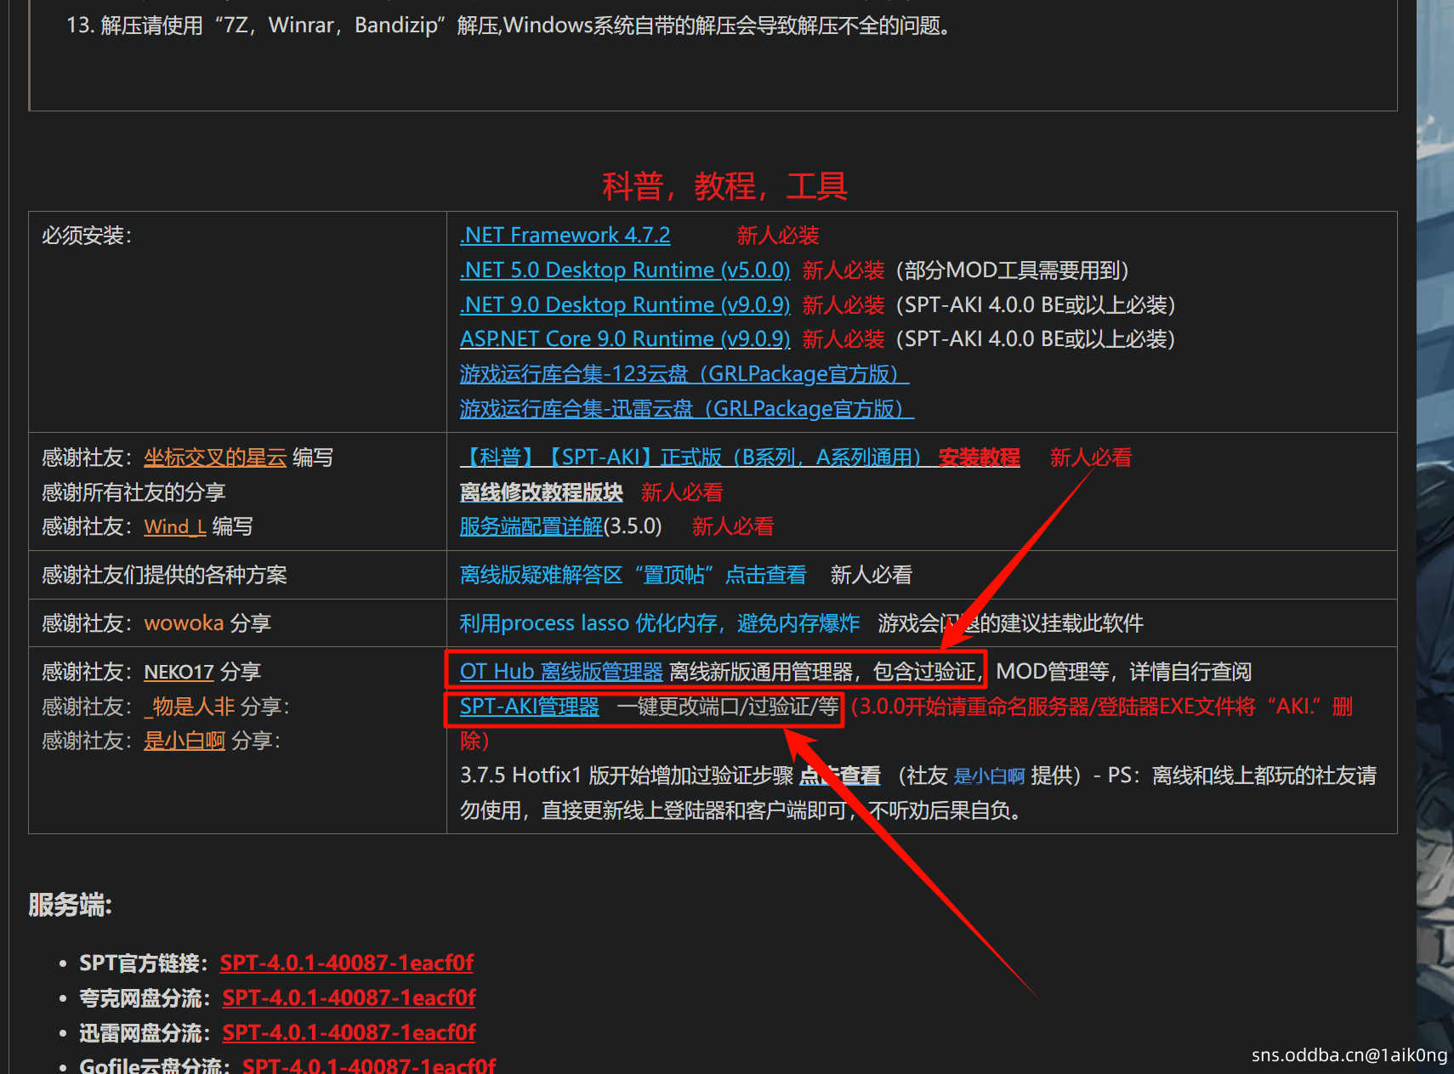Image resolution: width=1454 pixels, height=1074 pixels.
Task: Open 游戏运行库合集-迅雷云盘 link
Action: pos(686,409)
